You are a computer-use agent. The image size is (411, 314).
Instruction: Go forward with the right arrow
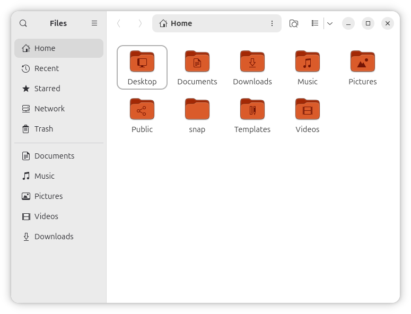(x=140, y=23)
